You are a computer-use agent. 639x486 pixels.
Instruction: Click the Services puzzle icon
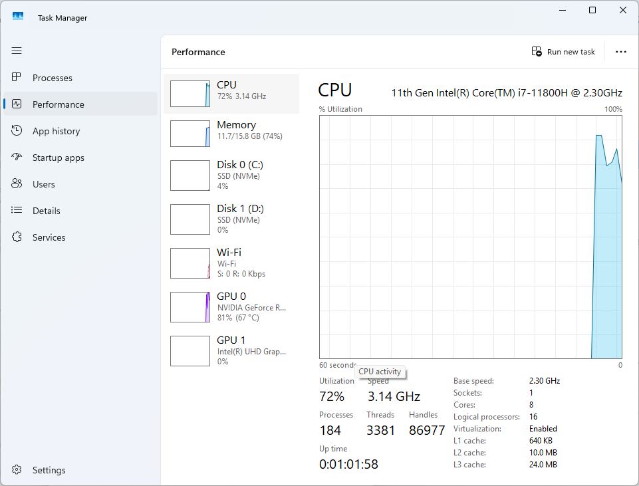[17, 237]
